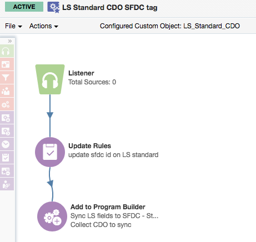Expand the palette with double chevron arrows
The width and height of the screenshot is (256, 242).
(x=10, y=41)
